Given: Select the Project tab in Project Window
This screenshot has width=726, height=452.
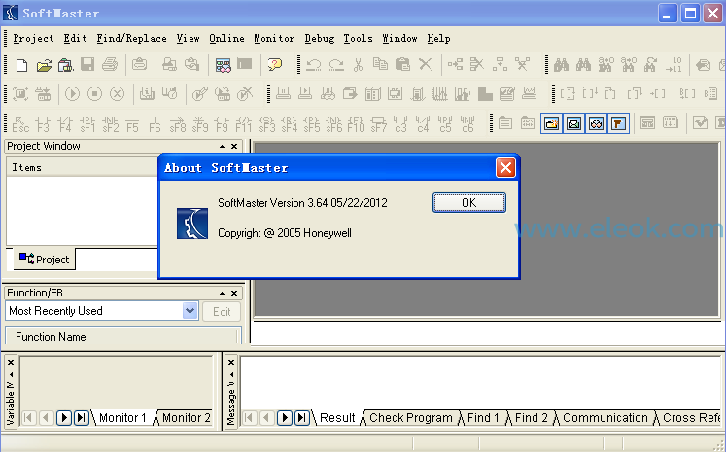Looking at the screenshot, I should tap(45, 260).
